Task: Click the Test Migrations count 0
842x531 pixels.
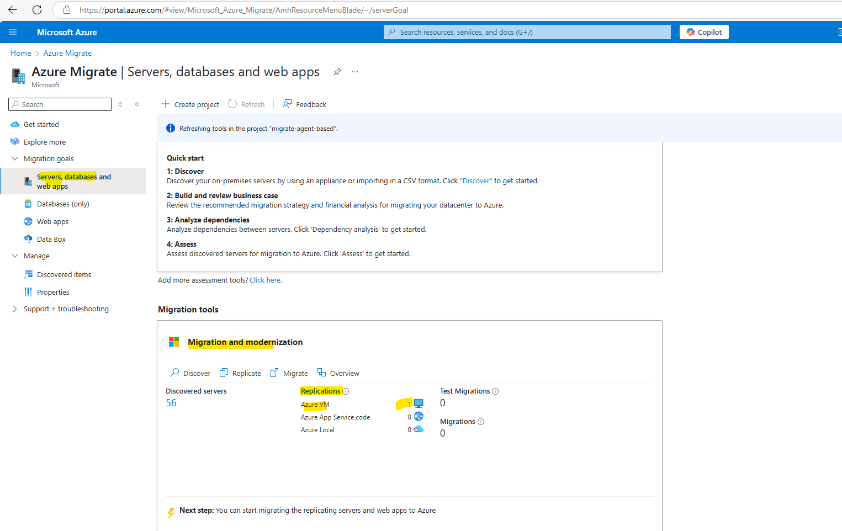Action: (x=443, y=403)
